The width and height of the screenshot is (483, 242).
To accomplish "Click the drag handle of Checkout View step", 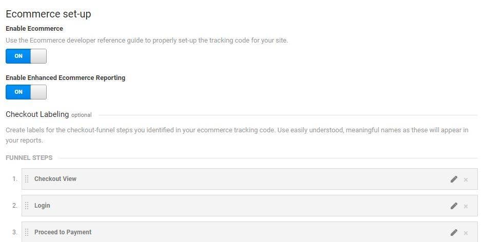I will (x=27, y=179).
